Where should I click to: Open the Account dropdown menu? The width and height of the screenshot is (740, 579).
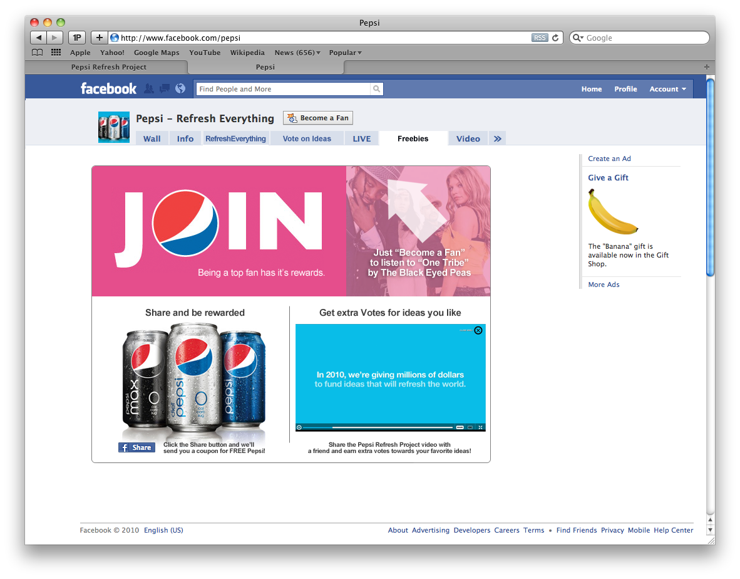tap(668, 89)
